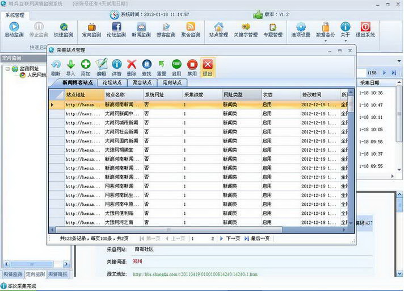Viewport: 404px width, 291px height.
Task: Open 论坛监测 forum monitoring icon
Action: click(116, 30)
